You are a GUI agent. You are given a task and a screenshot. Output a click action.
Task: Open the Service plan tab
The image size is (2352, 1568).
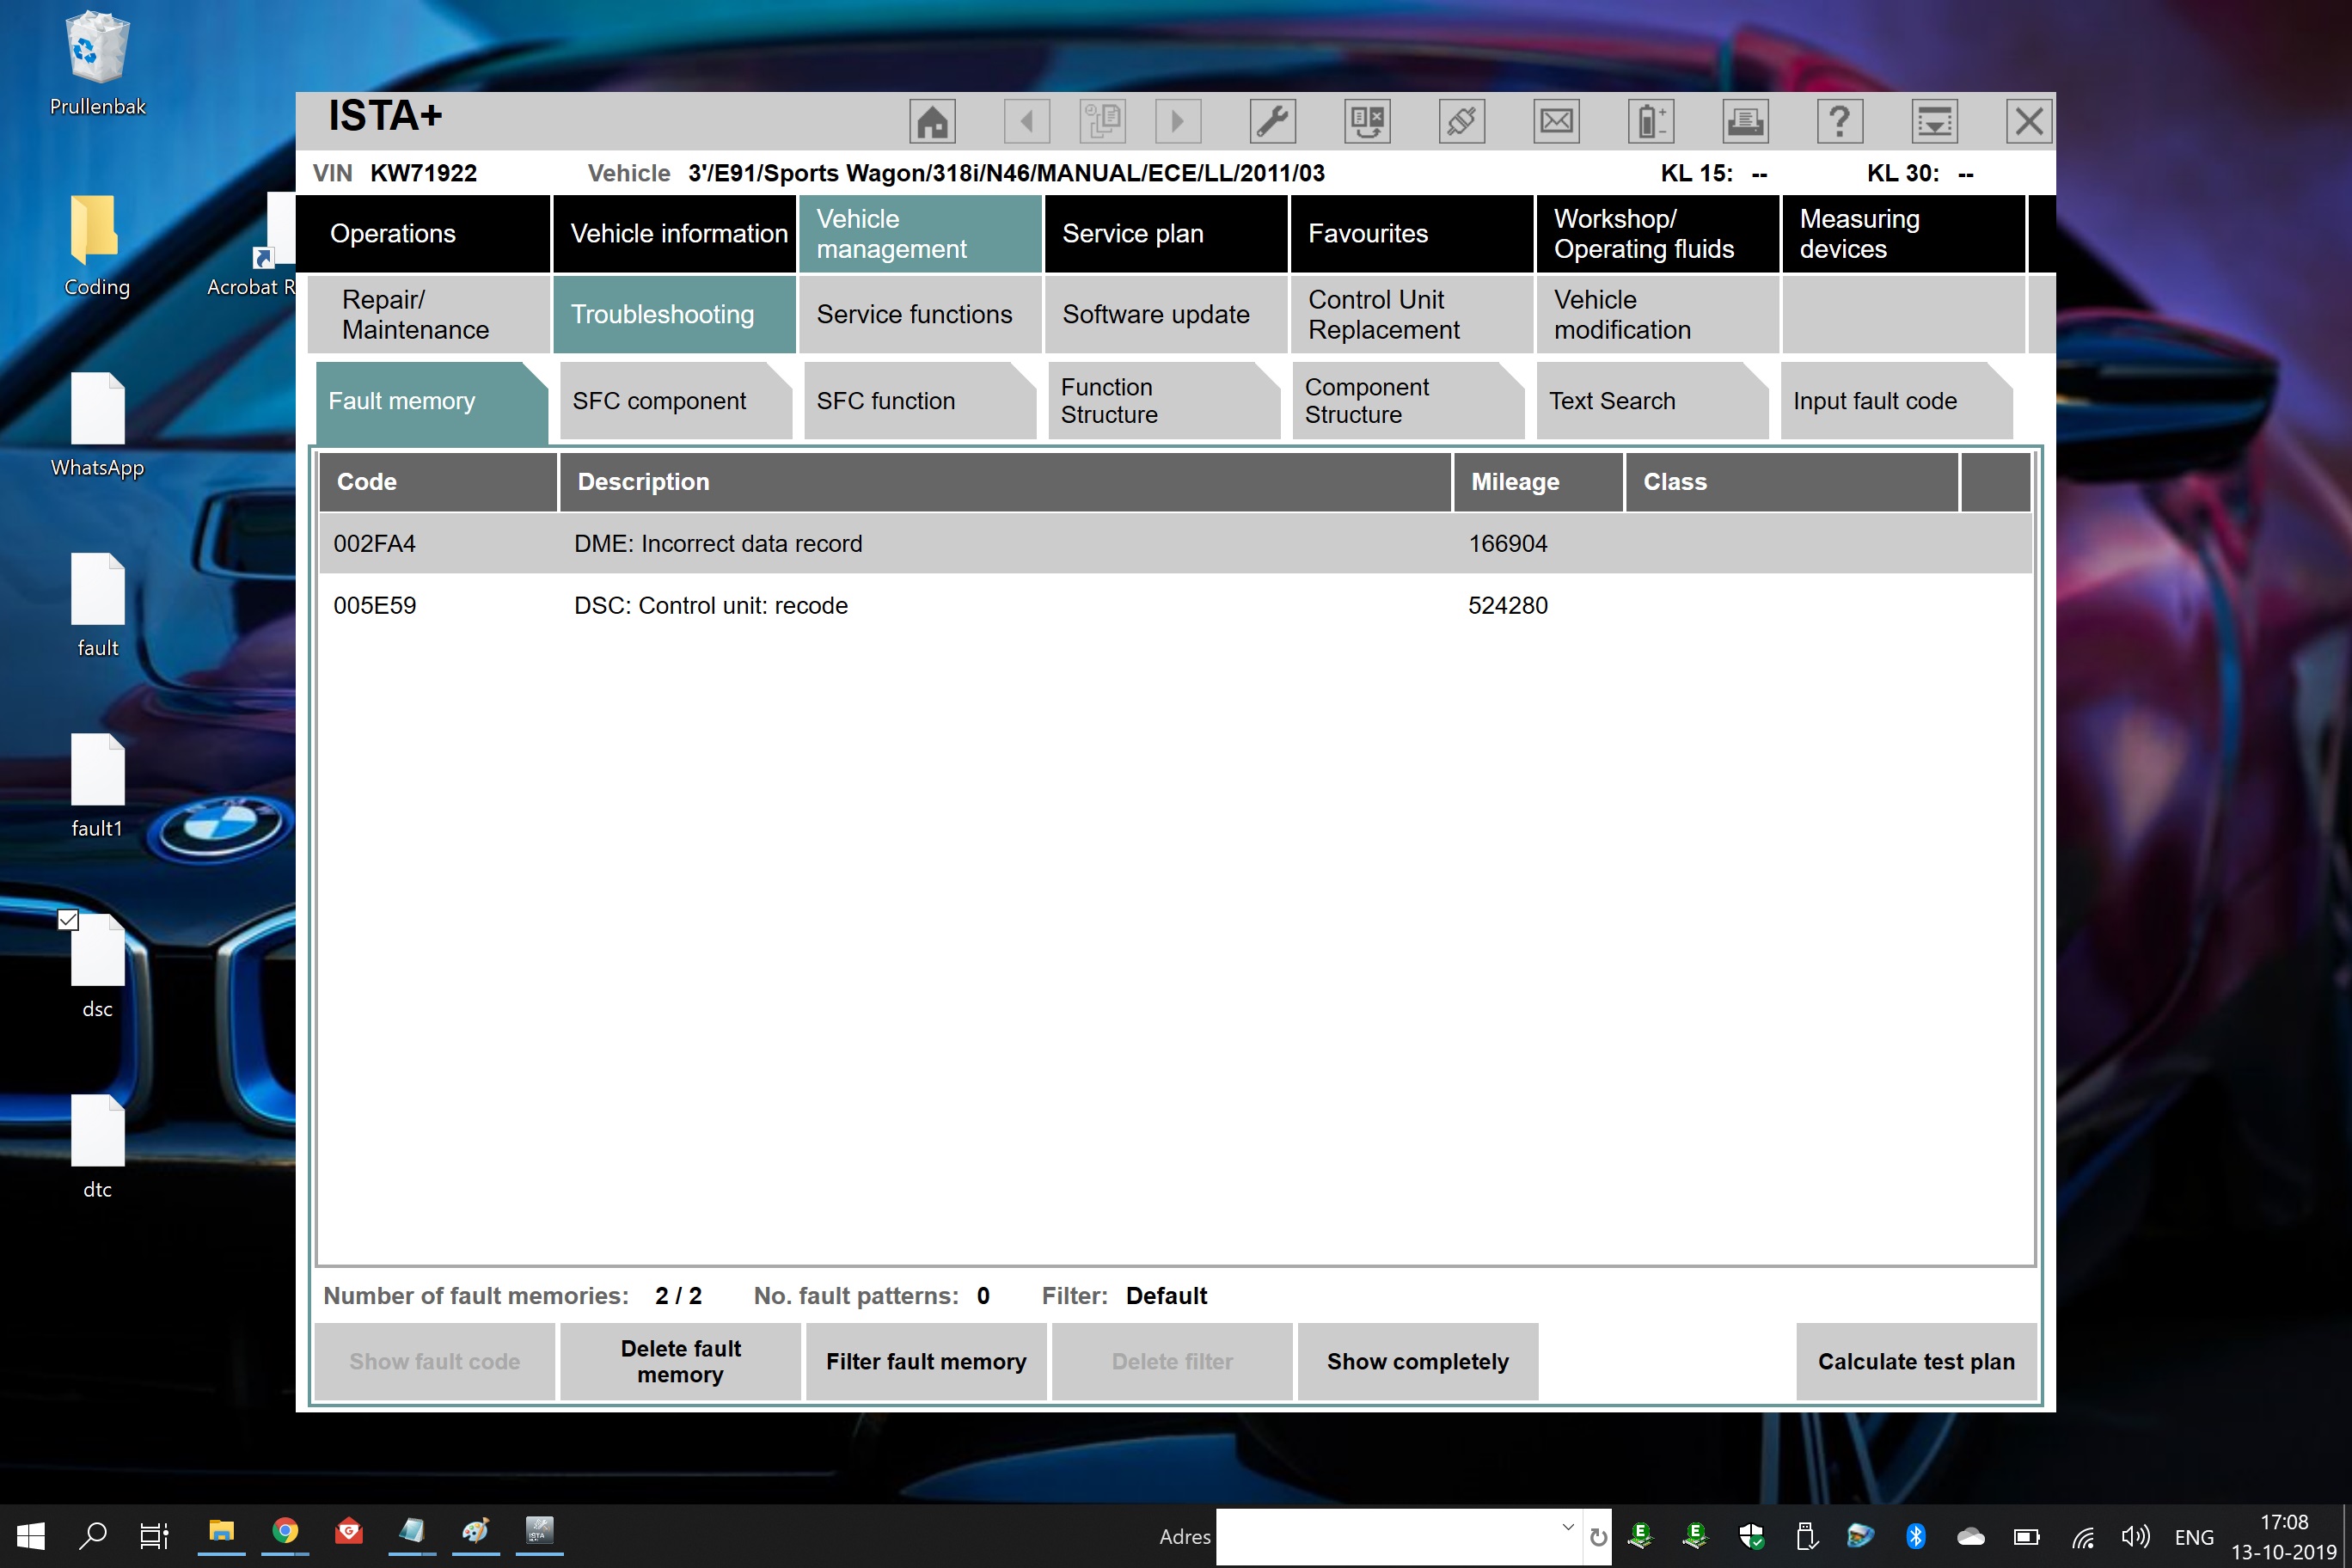[1166, 234]
